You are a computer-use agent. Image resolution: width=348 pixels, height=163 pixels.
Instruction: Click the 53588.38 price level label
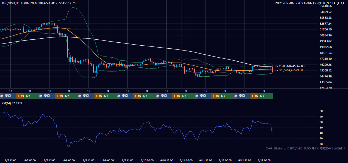coord(326,18)
